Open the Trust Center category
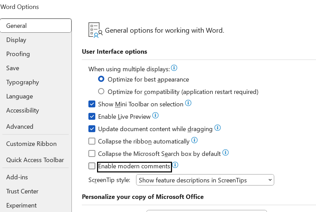316x212 pixels. (22, 191)
